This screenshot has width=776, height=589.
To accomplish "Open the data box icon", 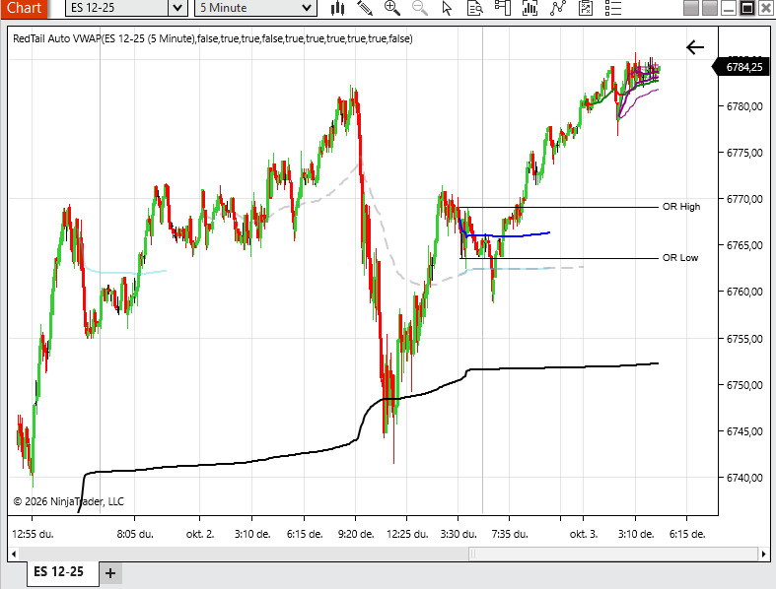I will pos(475,8).
